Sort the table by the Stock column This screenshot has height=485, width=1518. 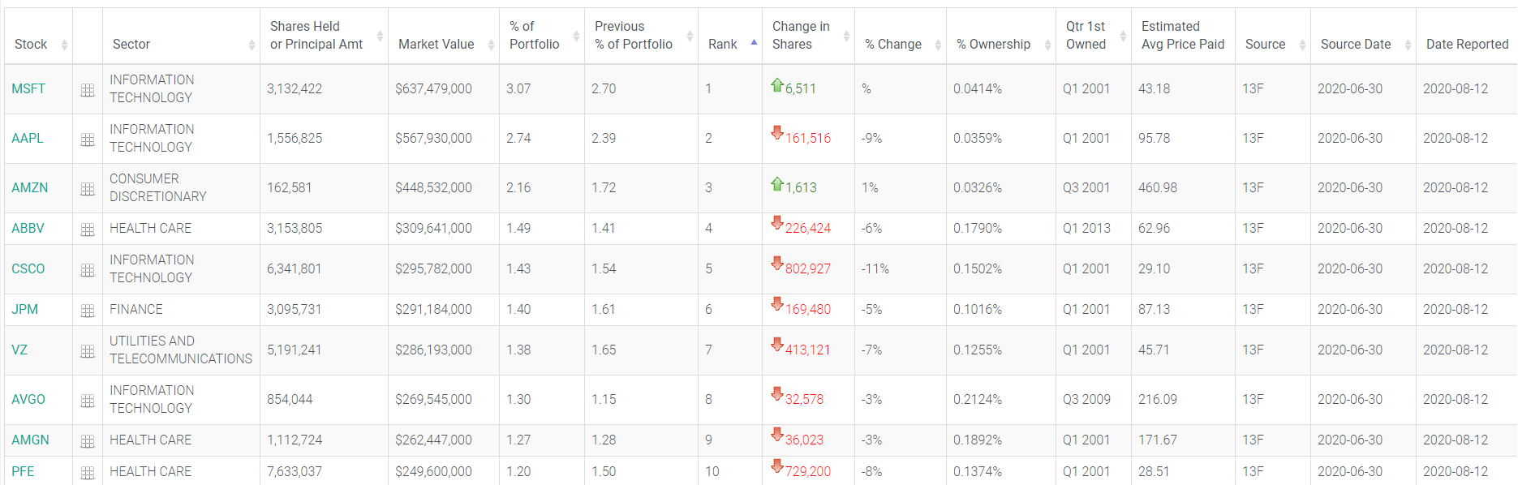coord(38,36)
